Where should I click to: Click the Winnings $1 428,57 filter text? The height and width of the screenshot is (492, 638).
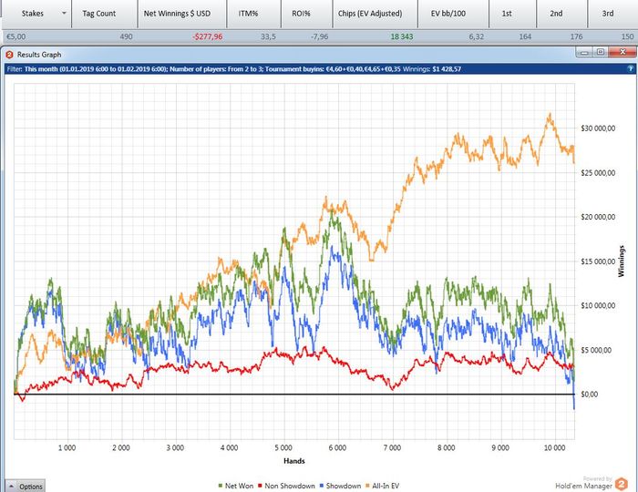432,69
